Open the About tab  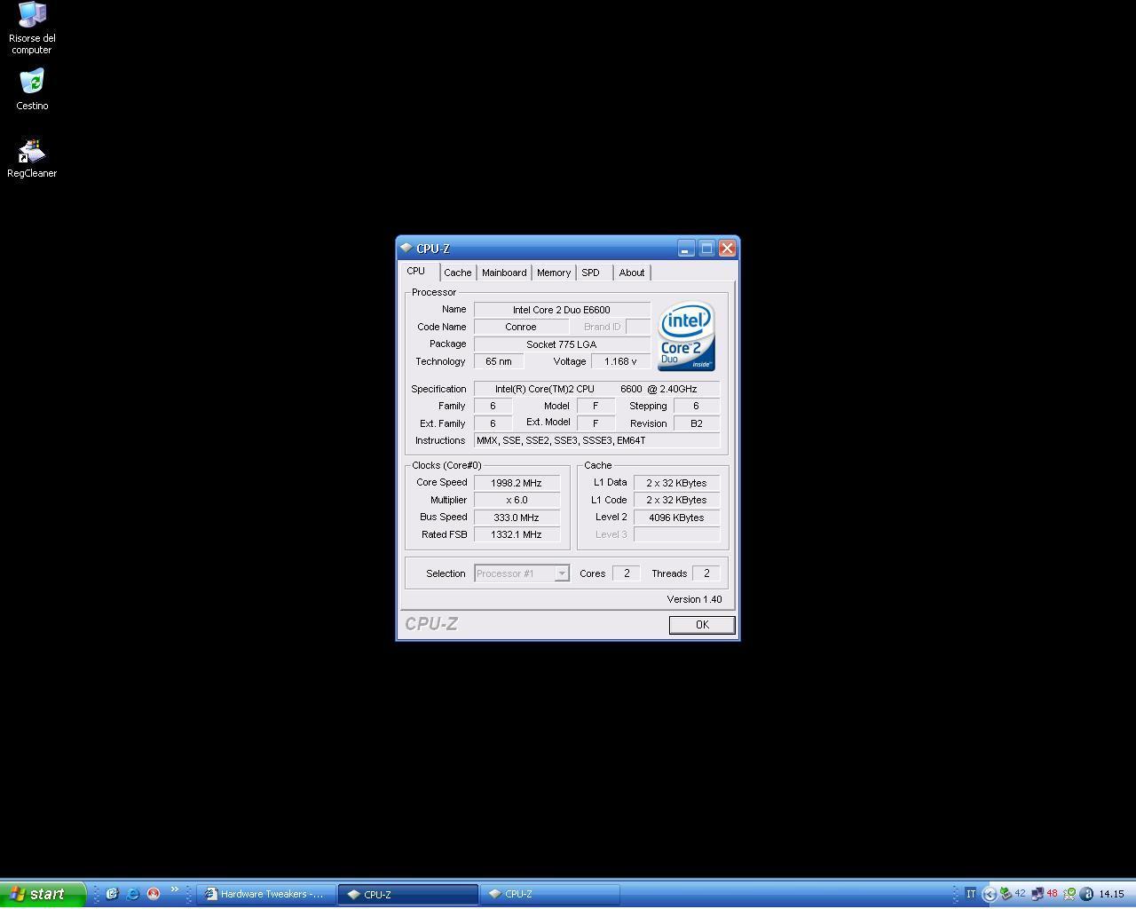click(632, 273)
